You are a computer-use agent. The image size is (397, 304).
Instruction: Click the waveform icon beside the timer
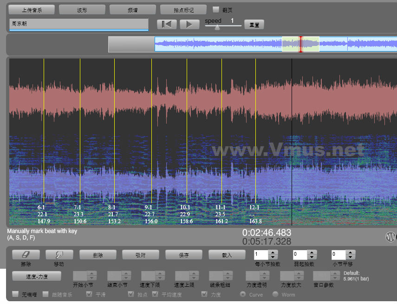click(x=390, y=237)
